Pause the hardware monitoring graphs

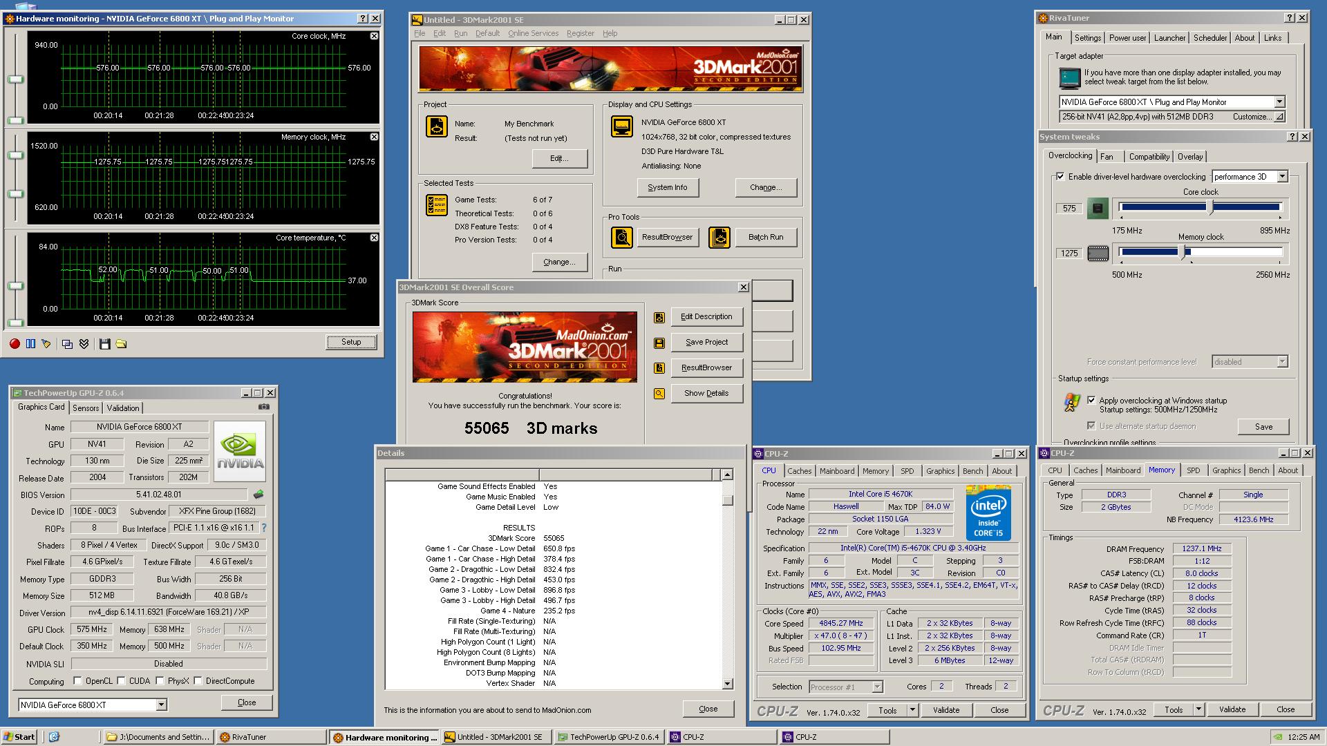coord(30,343)
